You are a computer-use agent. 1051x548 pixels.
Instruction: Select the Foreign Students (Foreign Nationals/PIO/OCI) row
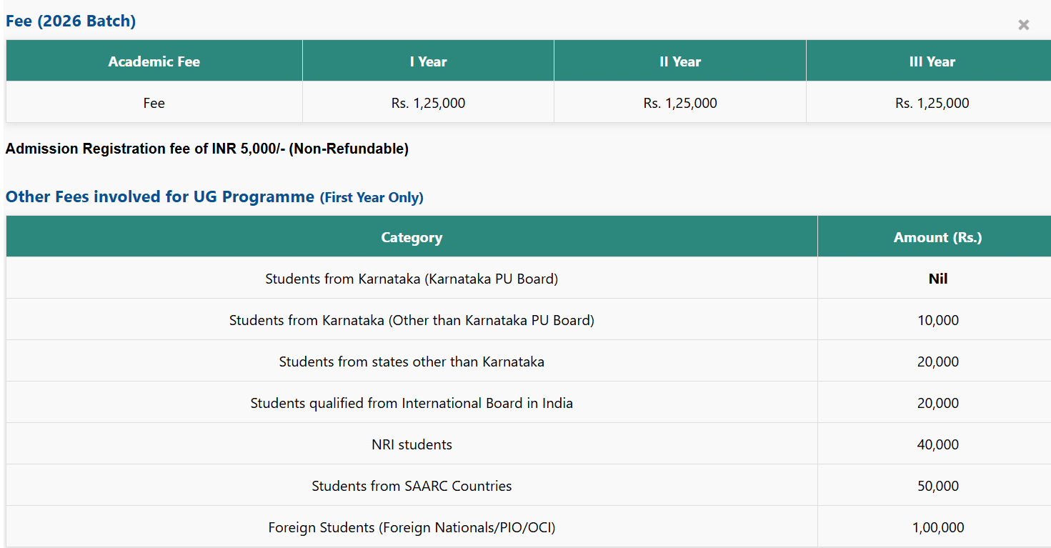[x=412, y=527]
